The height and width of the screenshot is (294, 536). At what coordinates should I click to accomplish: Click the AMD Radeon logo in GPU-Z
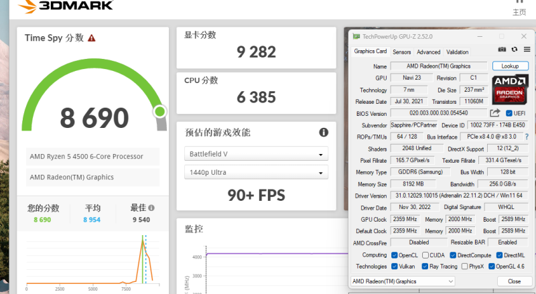tap(510, 90)
